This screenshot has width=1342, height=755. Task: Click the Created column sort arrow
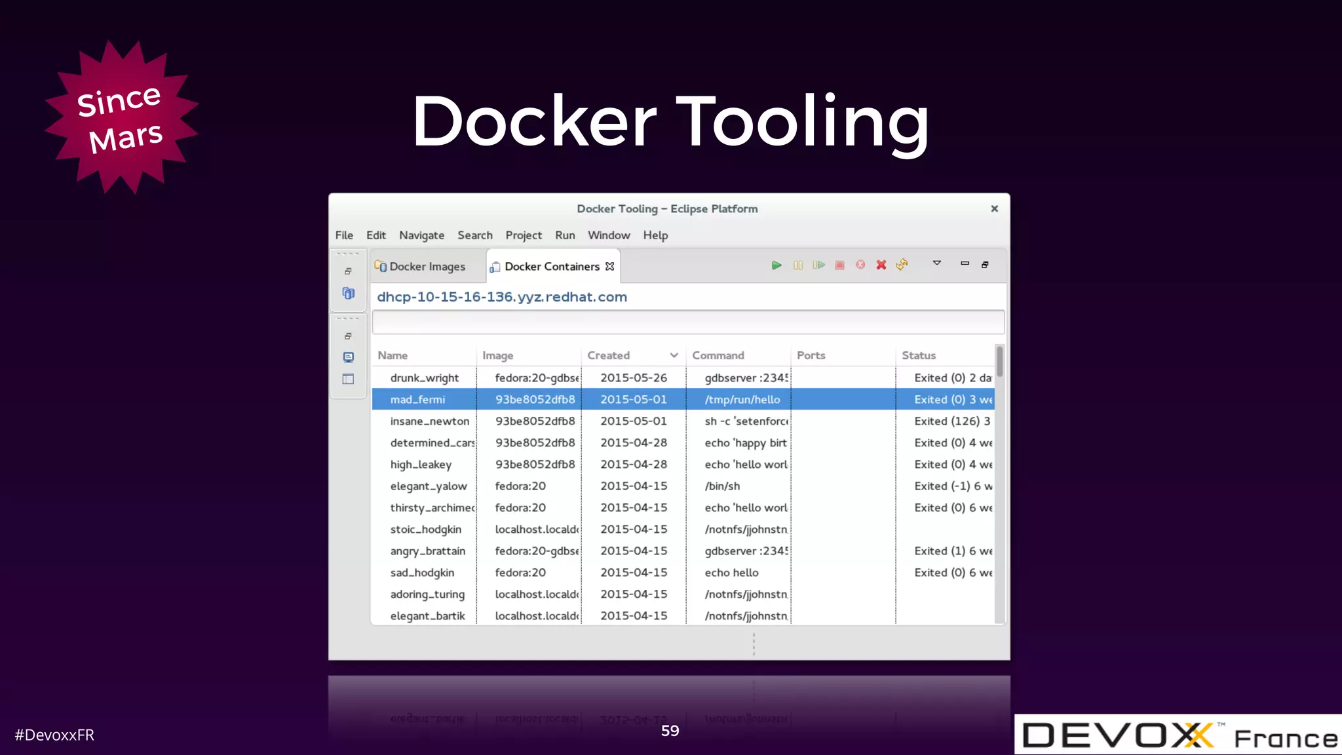674,355
